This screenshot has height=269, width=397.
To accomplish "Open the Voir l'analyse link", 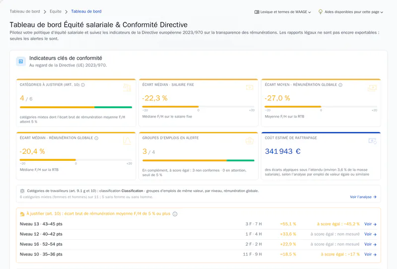I will pyautogui.click(x=363, y=197).
